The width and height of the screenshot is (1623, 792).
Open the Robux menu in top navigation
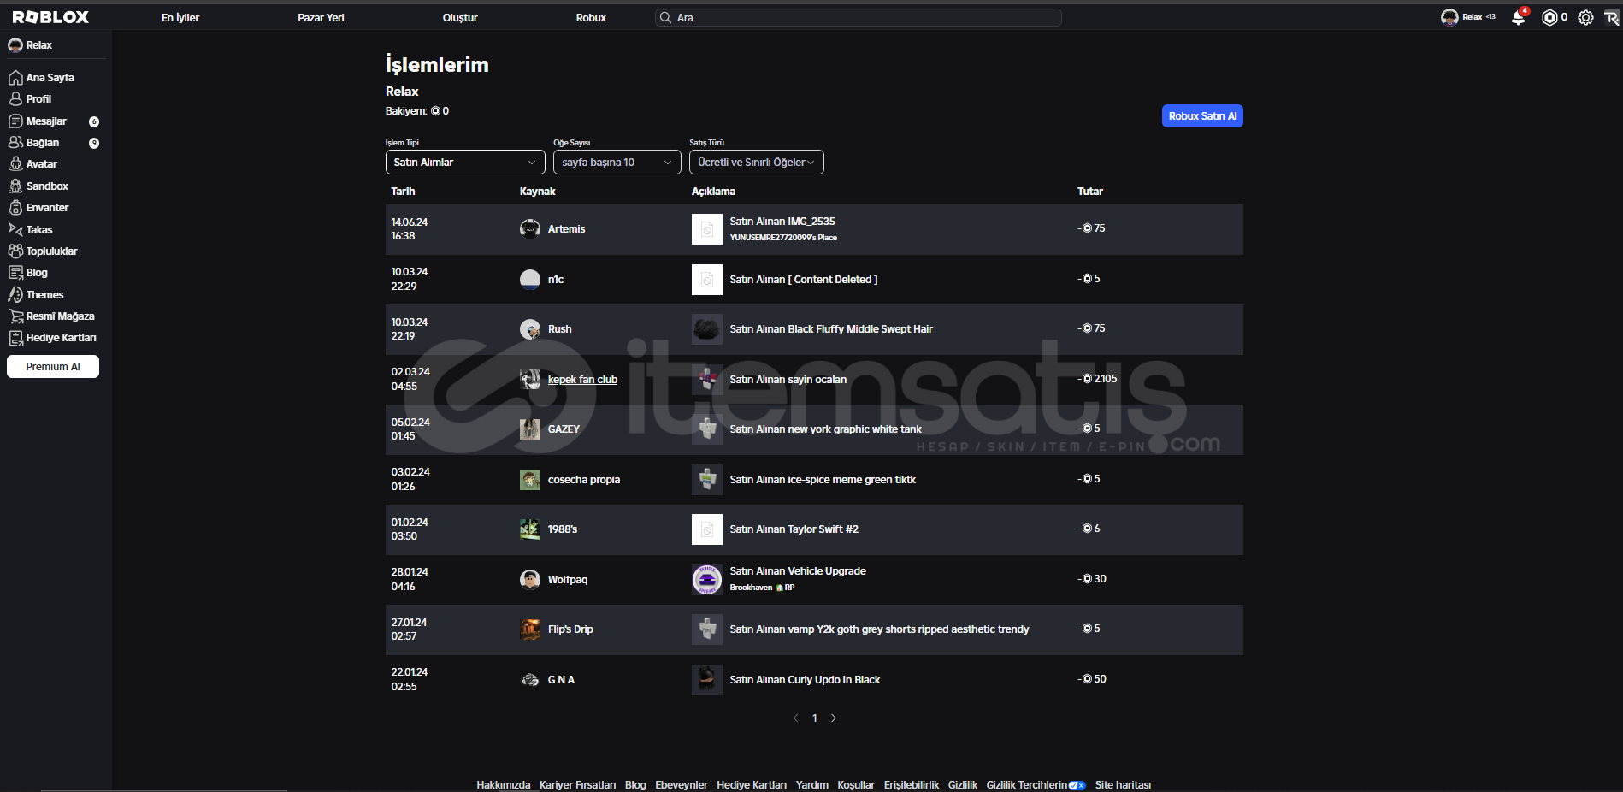tap(591, 17)
